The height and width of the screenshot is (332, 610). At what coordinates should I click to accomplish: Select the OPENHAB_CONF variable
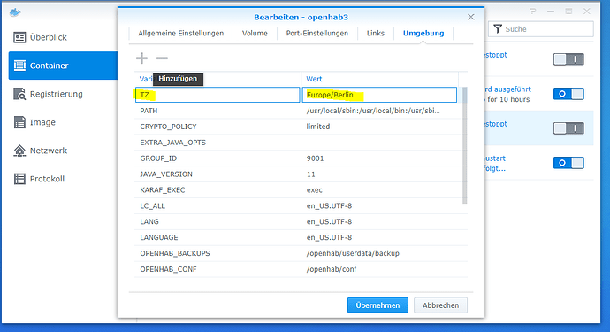tap(168, 269)
